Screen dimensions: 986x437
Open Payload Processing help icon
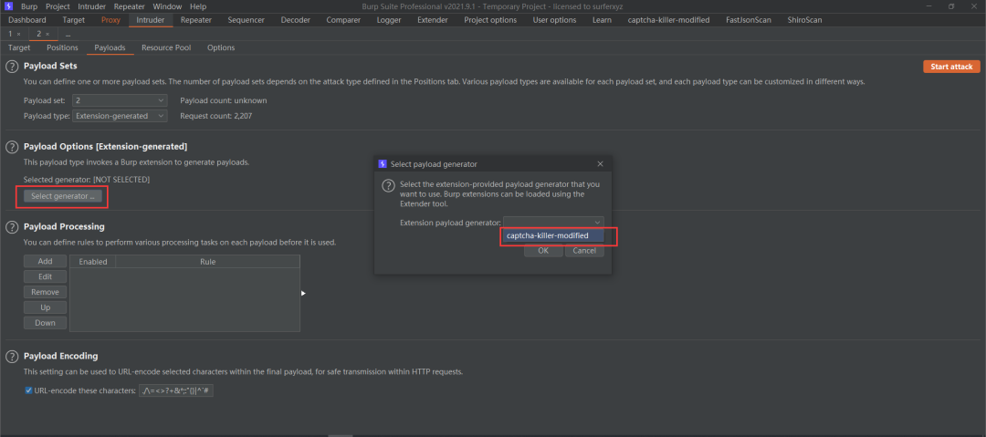[12, 227]
